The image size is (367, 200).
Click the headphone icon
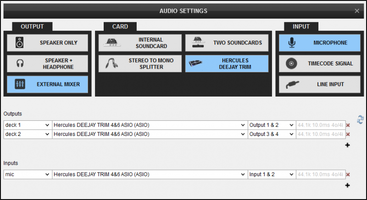(x=20, y=64)
